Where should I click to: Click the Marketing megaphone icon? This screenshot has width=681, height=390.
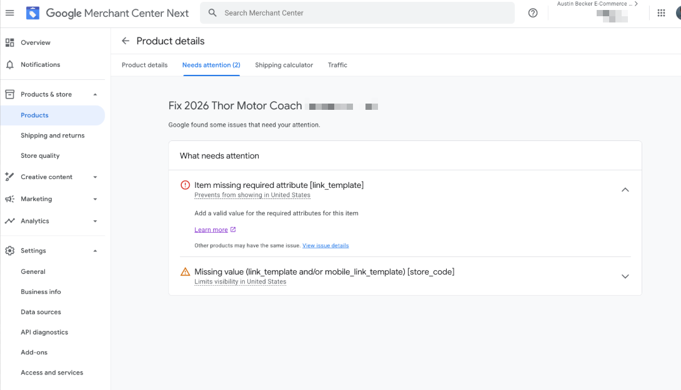(x=9, y=199)
